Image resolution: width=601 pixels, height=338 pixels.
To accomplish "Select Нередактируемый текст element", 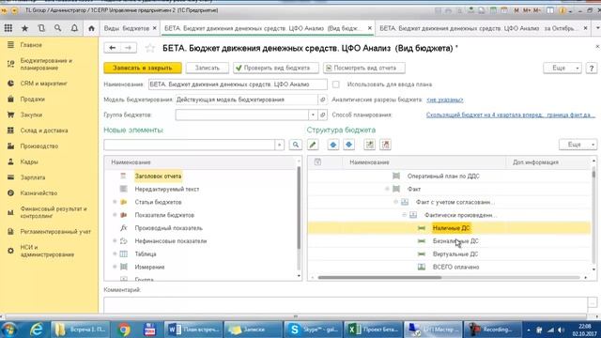I will tap(167, 189).
